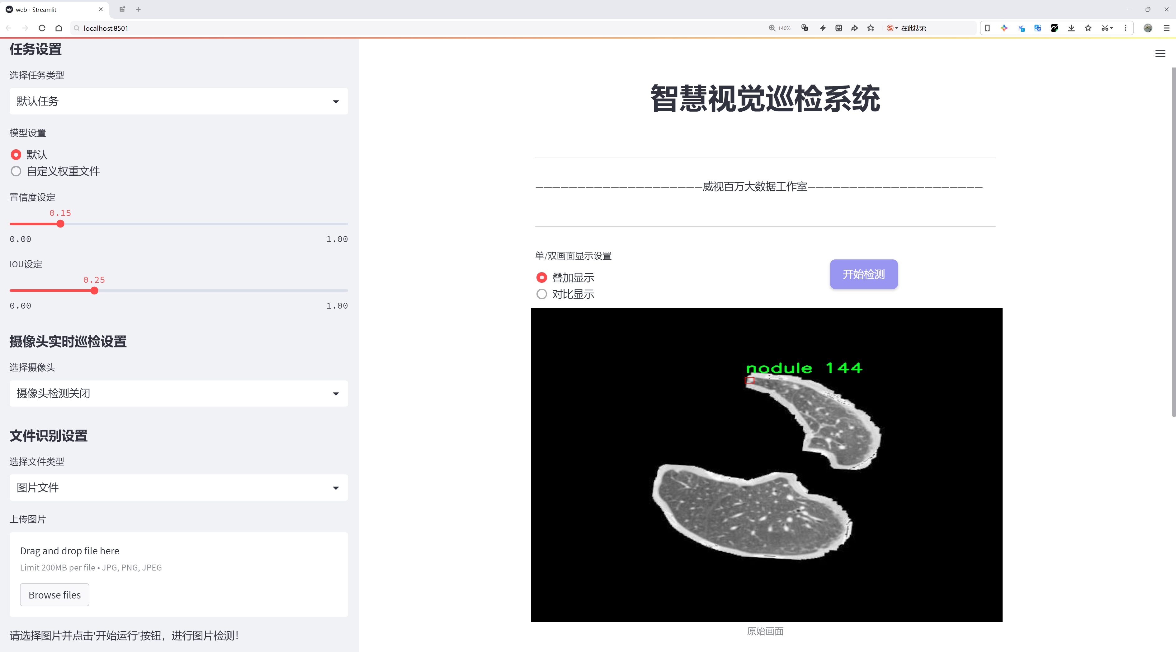The image size is (1176, 652).
Task: Click the 置信度设定 label
Action: coord(32,198)
